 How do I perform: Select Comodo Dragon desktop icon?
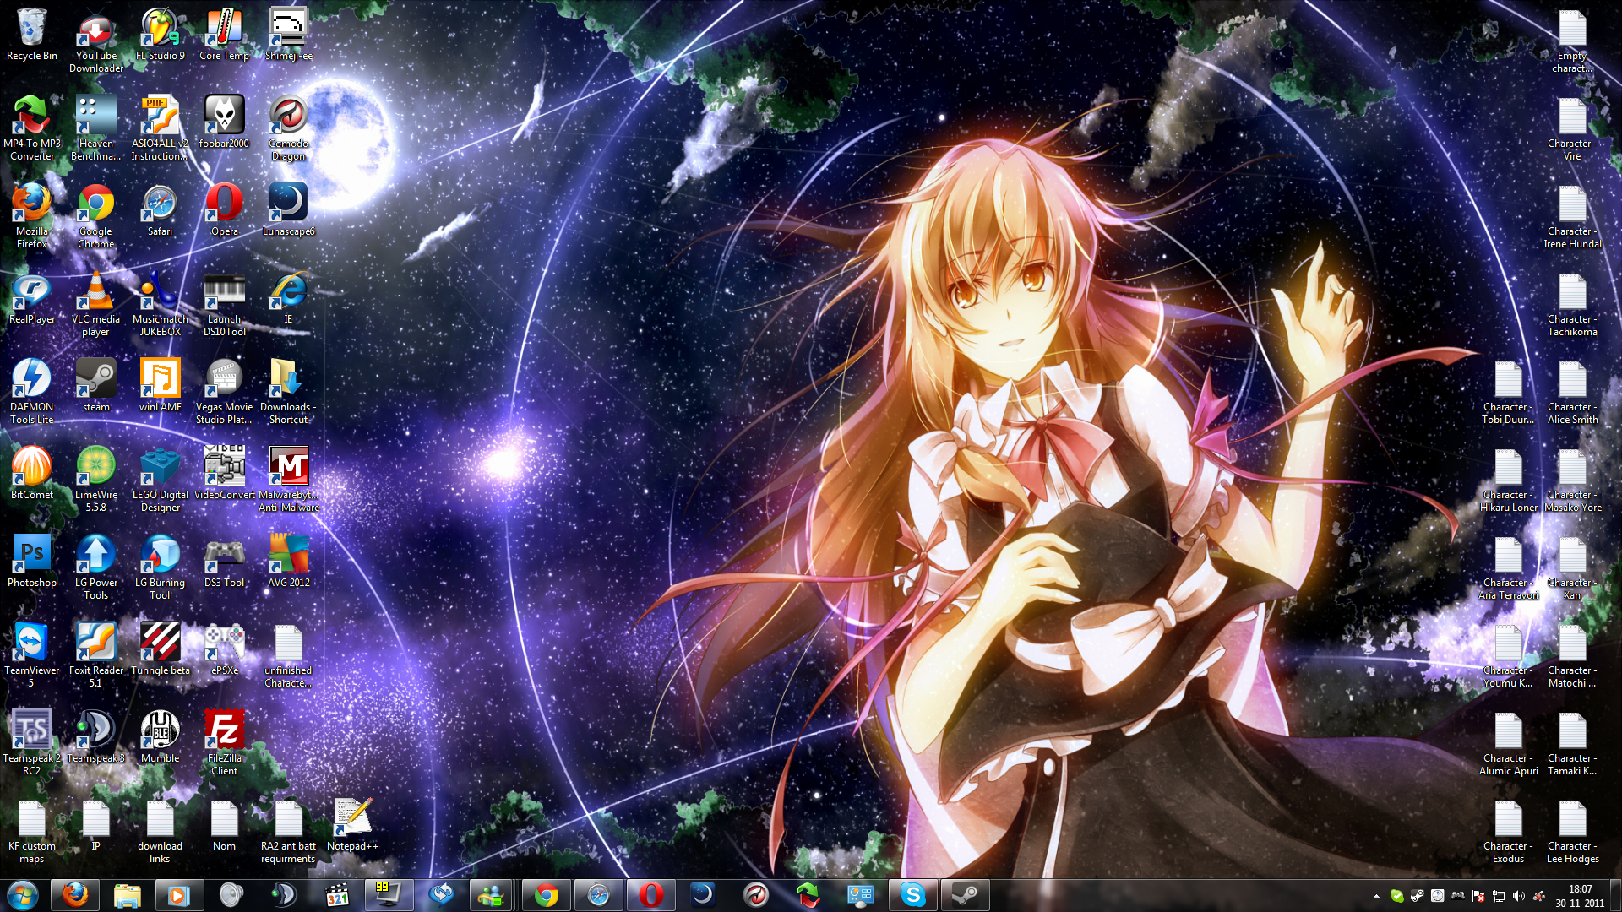point(289,128)
